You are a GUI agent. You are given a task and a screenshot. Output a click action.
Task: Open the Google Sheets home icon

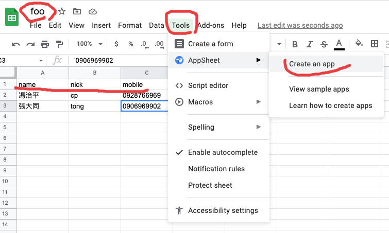pos(12,17)
